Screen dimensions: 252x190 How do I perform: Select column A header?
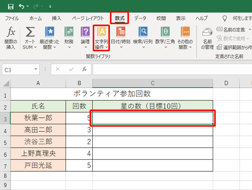(x=38, y=83)
